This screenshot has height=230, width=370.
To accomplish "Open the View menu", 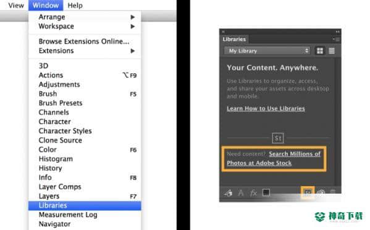I will point(16,5).
